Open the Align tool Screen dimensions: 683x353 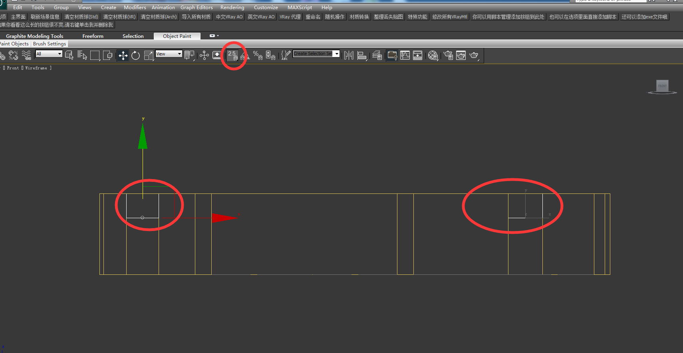point(362,55)
